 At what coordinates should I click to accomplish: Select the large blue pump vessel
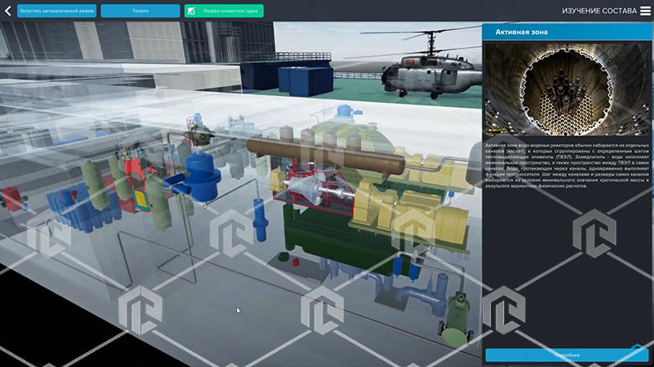pyautogui.click(x=203, y=176)
